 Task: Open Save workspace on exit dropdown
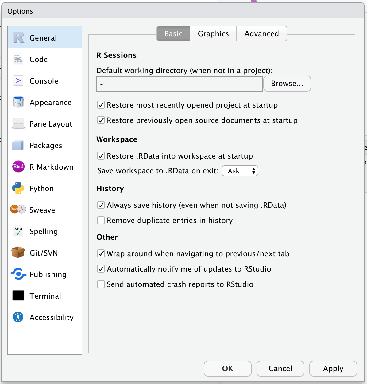point(240,171)
